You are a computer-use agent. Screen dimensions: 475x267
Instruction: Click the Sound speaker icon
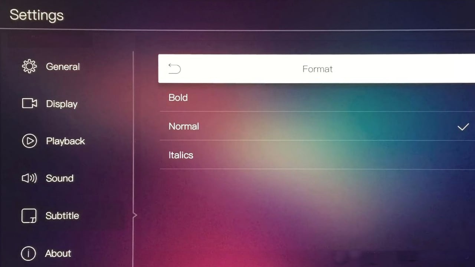[29, 178]
